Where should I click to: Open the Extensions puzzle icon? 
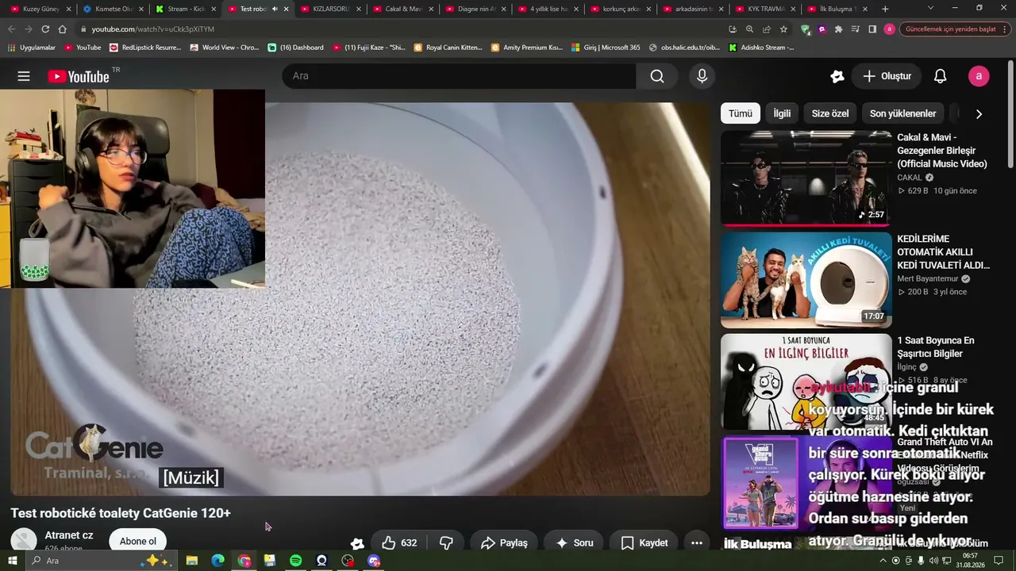(x=838, y=29)
